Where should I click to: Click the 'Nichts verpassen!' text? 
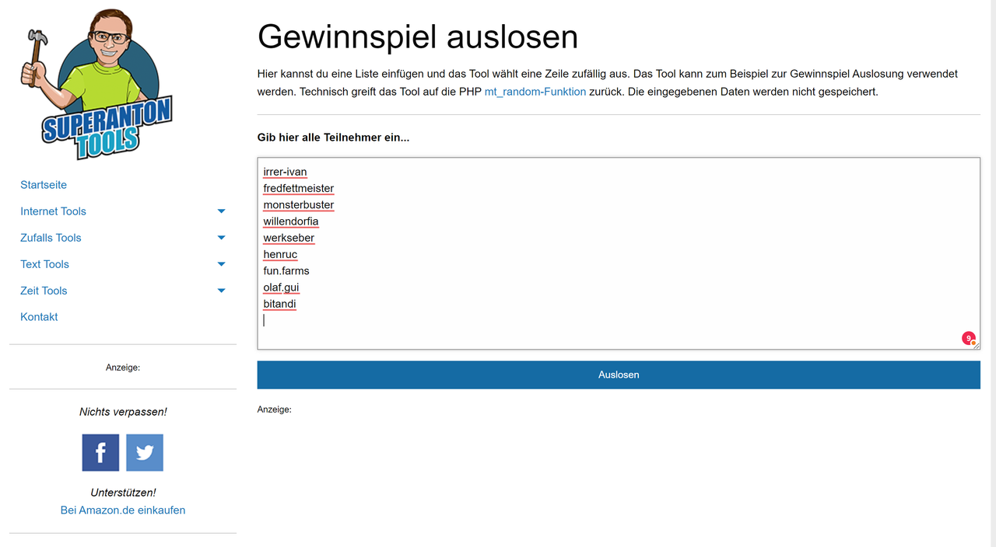tap(123, 412)
